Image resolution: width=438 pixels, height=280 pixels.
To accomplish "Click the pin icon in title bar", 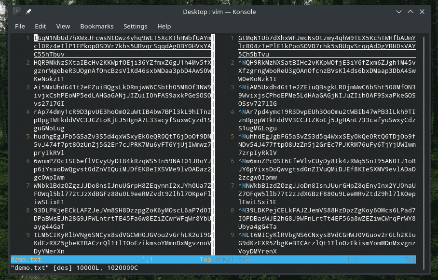I will click(28, 11).
